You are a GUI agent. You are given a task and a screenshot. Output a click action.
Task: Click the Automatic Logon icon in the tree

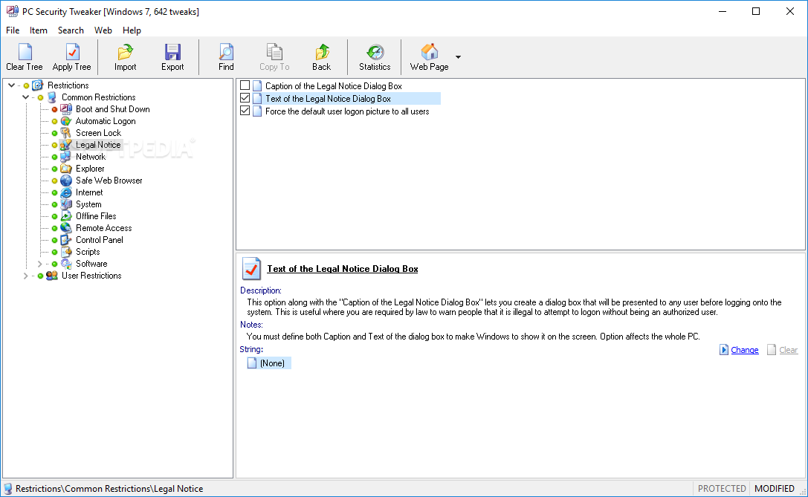66,121
